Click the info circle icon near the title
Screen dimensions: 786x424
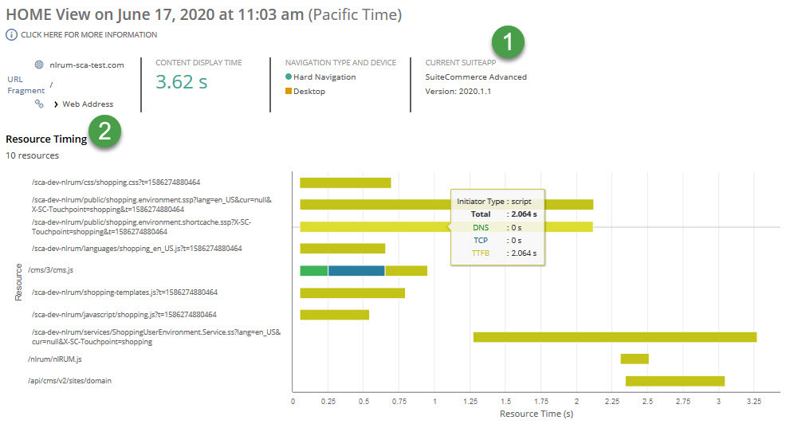[x=11, y=34]
